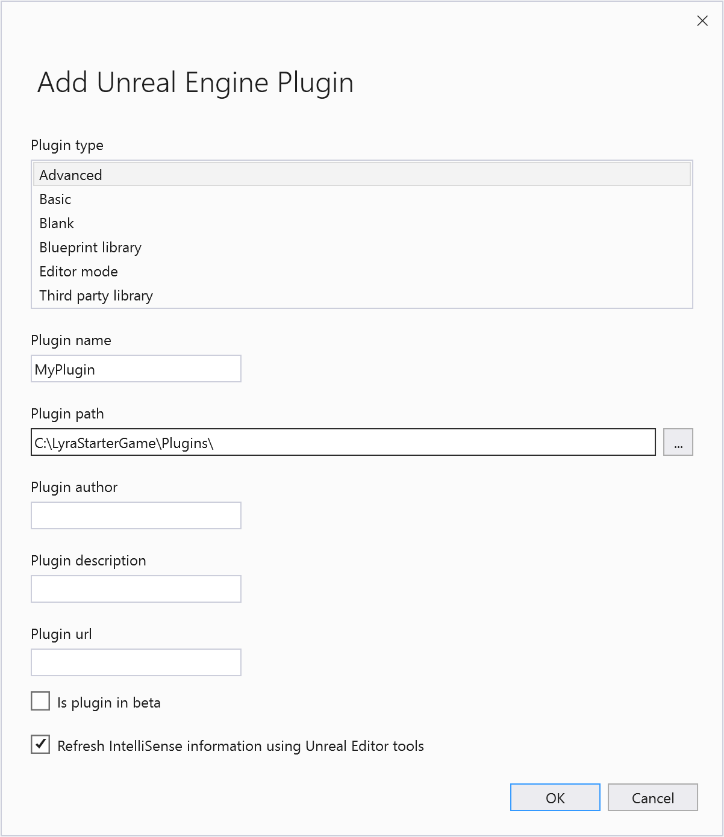Cancel the Add Unreal Engine Plugin dialog
The width and height of the screenshot is (724, 837).
coord(652,797)
